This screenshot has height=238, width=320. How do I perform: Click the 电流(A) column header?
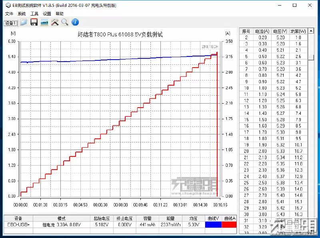click(x=262, y=31)
